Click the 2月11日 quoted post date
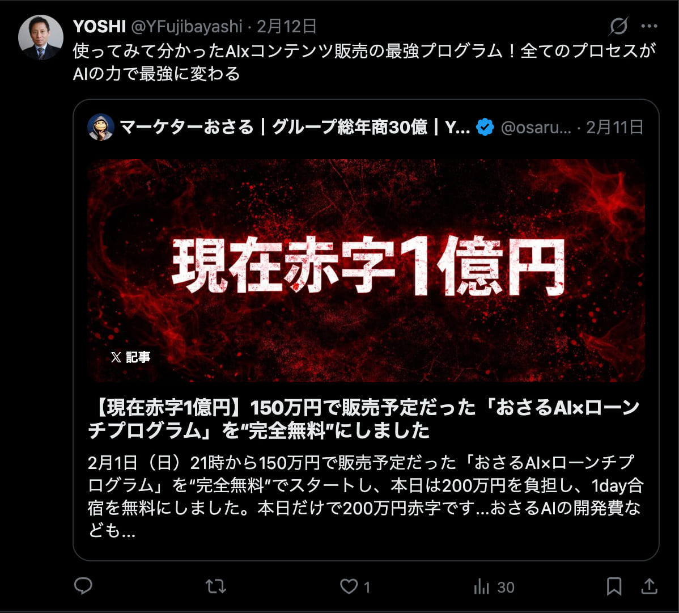This screenshot has width=679, height=613. click(614, 128)
